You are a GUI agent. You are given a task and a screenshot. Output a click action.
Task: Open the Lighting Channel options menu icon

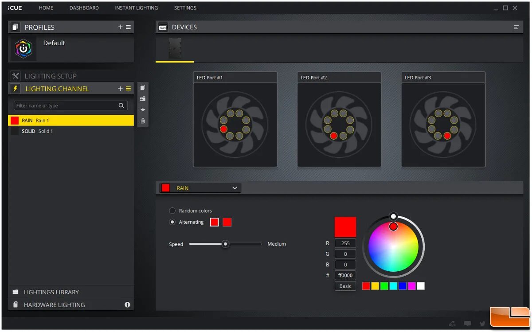(128, 89)
